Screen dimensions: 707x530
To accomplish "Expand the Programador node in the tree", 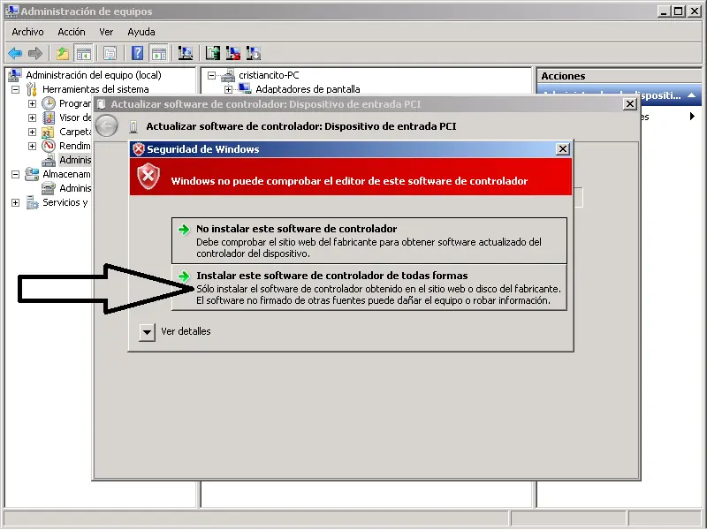I will pos(32,103).
